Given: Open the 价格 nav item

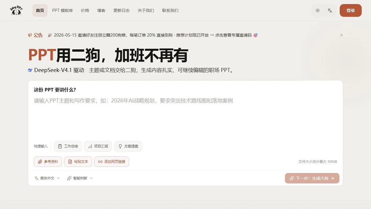Looking at the screenshot, I should tap(85, 10).
